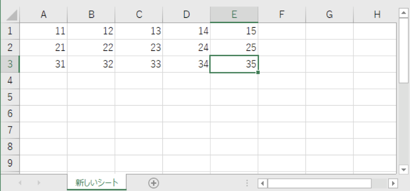Select row 6 header
410x191 pixels.
point(10,113)
